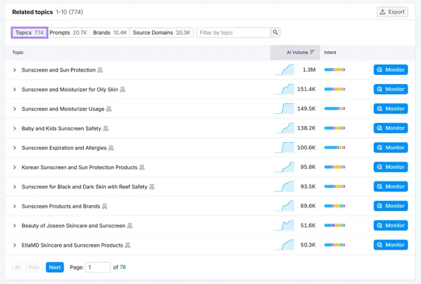Screen dimensions: 421x284
Task: Expand Baby and Kids Sunscreen Safety row
Action: (15, 129)
